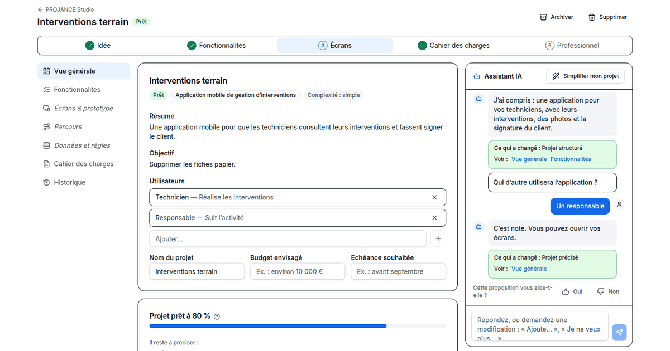Go back to PROJANCE Studio
The height and width of the screenshot is (351, 670).
pyautogui.click(x=65, y=9)
